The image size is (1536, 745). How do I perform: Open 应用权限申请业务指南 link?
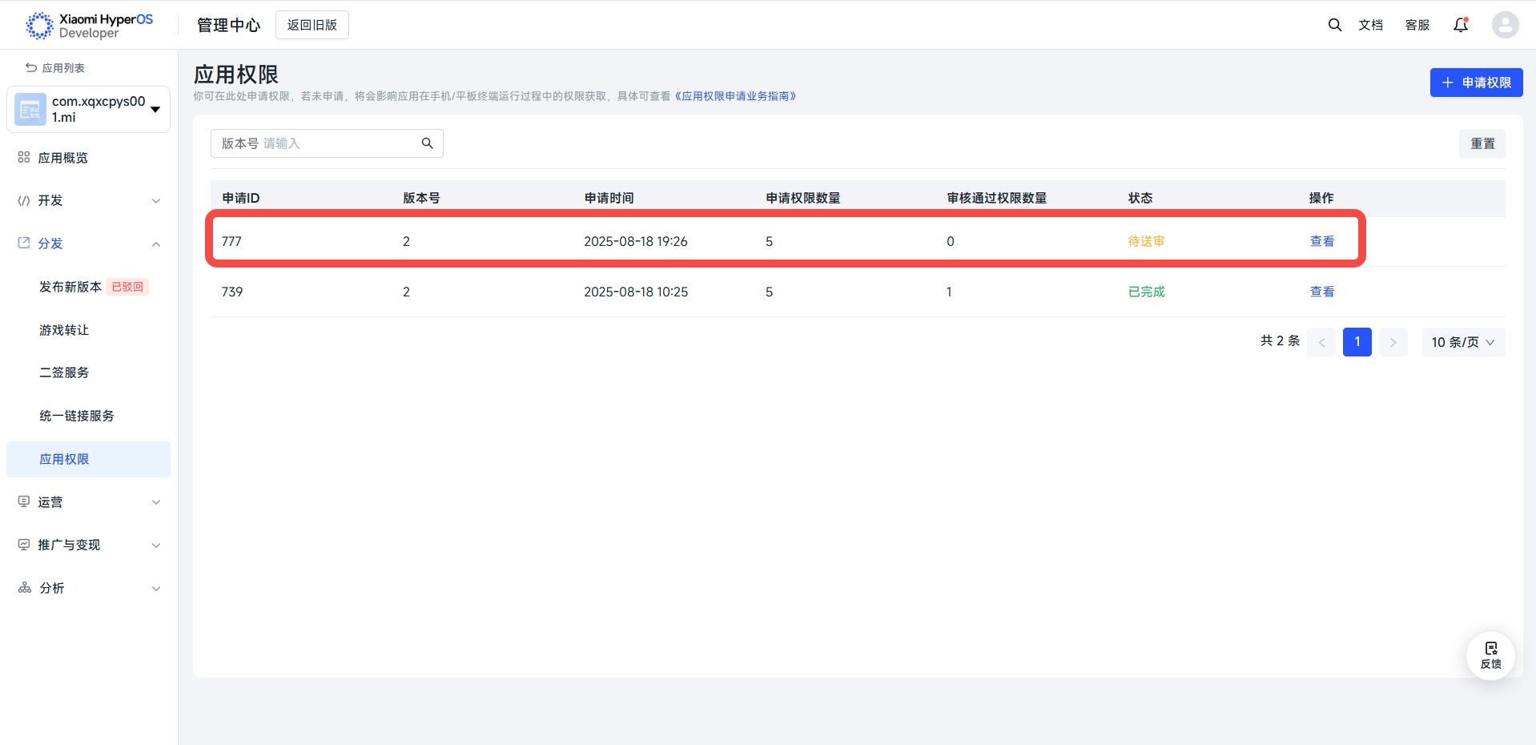point(735,96)
